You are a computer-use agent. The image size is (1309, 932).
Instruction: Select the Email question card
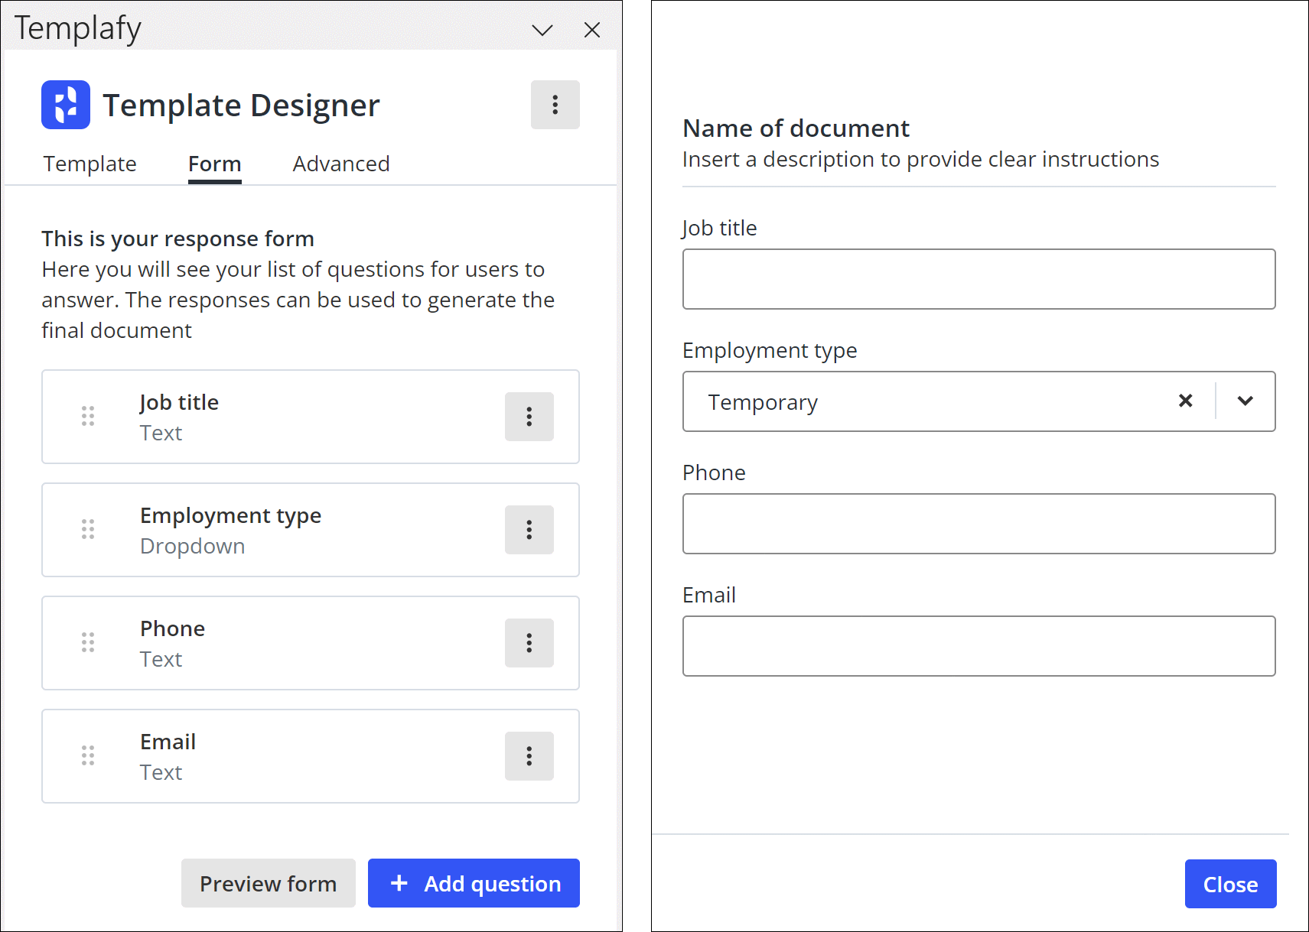[311, 756]
